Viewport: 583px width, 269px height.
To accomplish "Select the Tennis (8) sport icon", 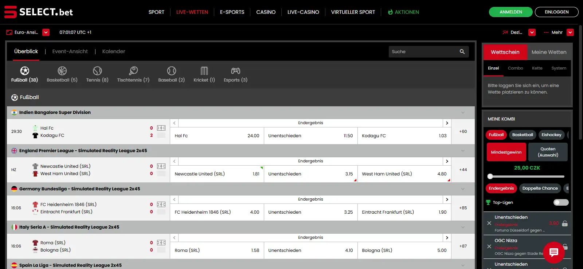I will [97, 71].
